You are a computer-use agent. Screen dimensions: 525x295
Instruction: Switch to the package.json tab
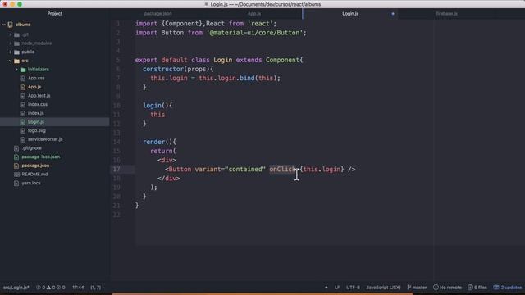[158, 14]
